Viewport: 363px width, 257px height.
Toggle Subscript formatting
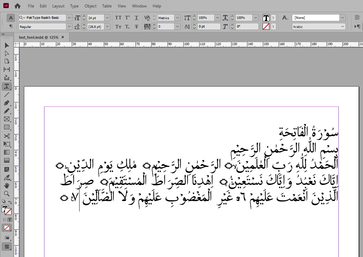pos(127,27)
